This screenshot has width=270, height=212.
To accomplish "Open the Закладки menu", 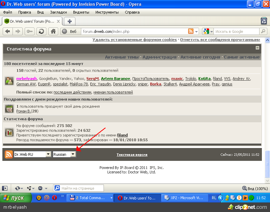I will pyautogui.click(x=58, y=12).
